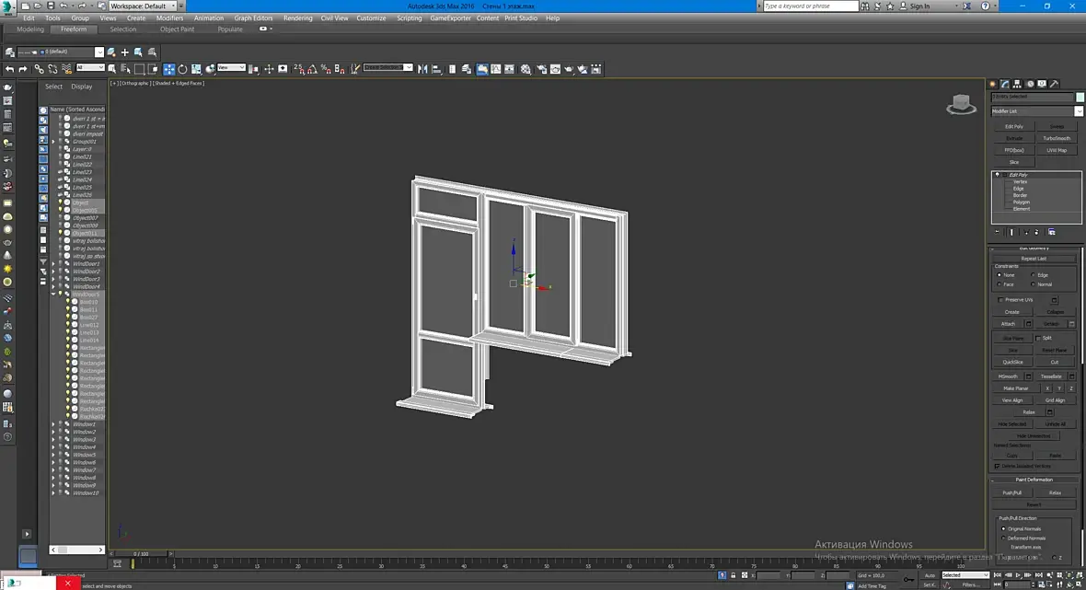Click the Redo arrow in main toolbar
Image resolution: width=1086 pixels, height=590 pixels.
(x=23, y=69)
